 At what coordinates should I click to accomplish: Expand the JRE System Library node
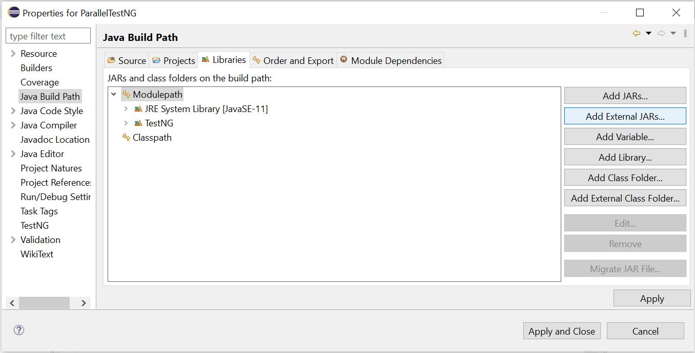pyautogui.click(x=126, y=109)
